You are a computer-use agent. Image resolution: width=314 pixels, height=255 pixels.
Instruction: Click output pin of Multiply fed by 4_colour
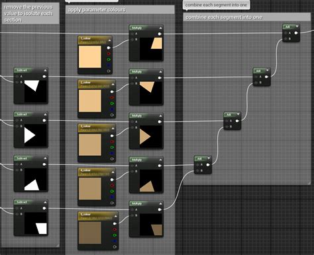coord(160,166)
